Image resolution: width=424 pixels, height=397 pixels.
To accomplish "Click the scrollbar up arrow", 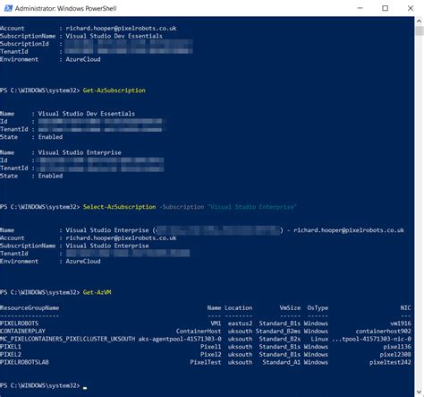I will point(419,22).
